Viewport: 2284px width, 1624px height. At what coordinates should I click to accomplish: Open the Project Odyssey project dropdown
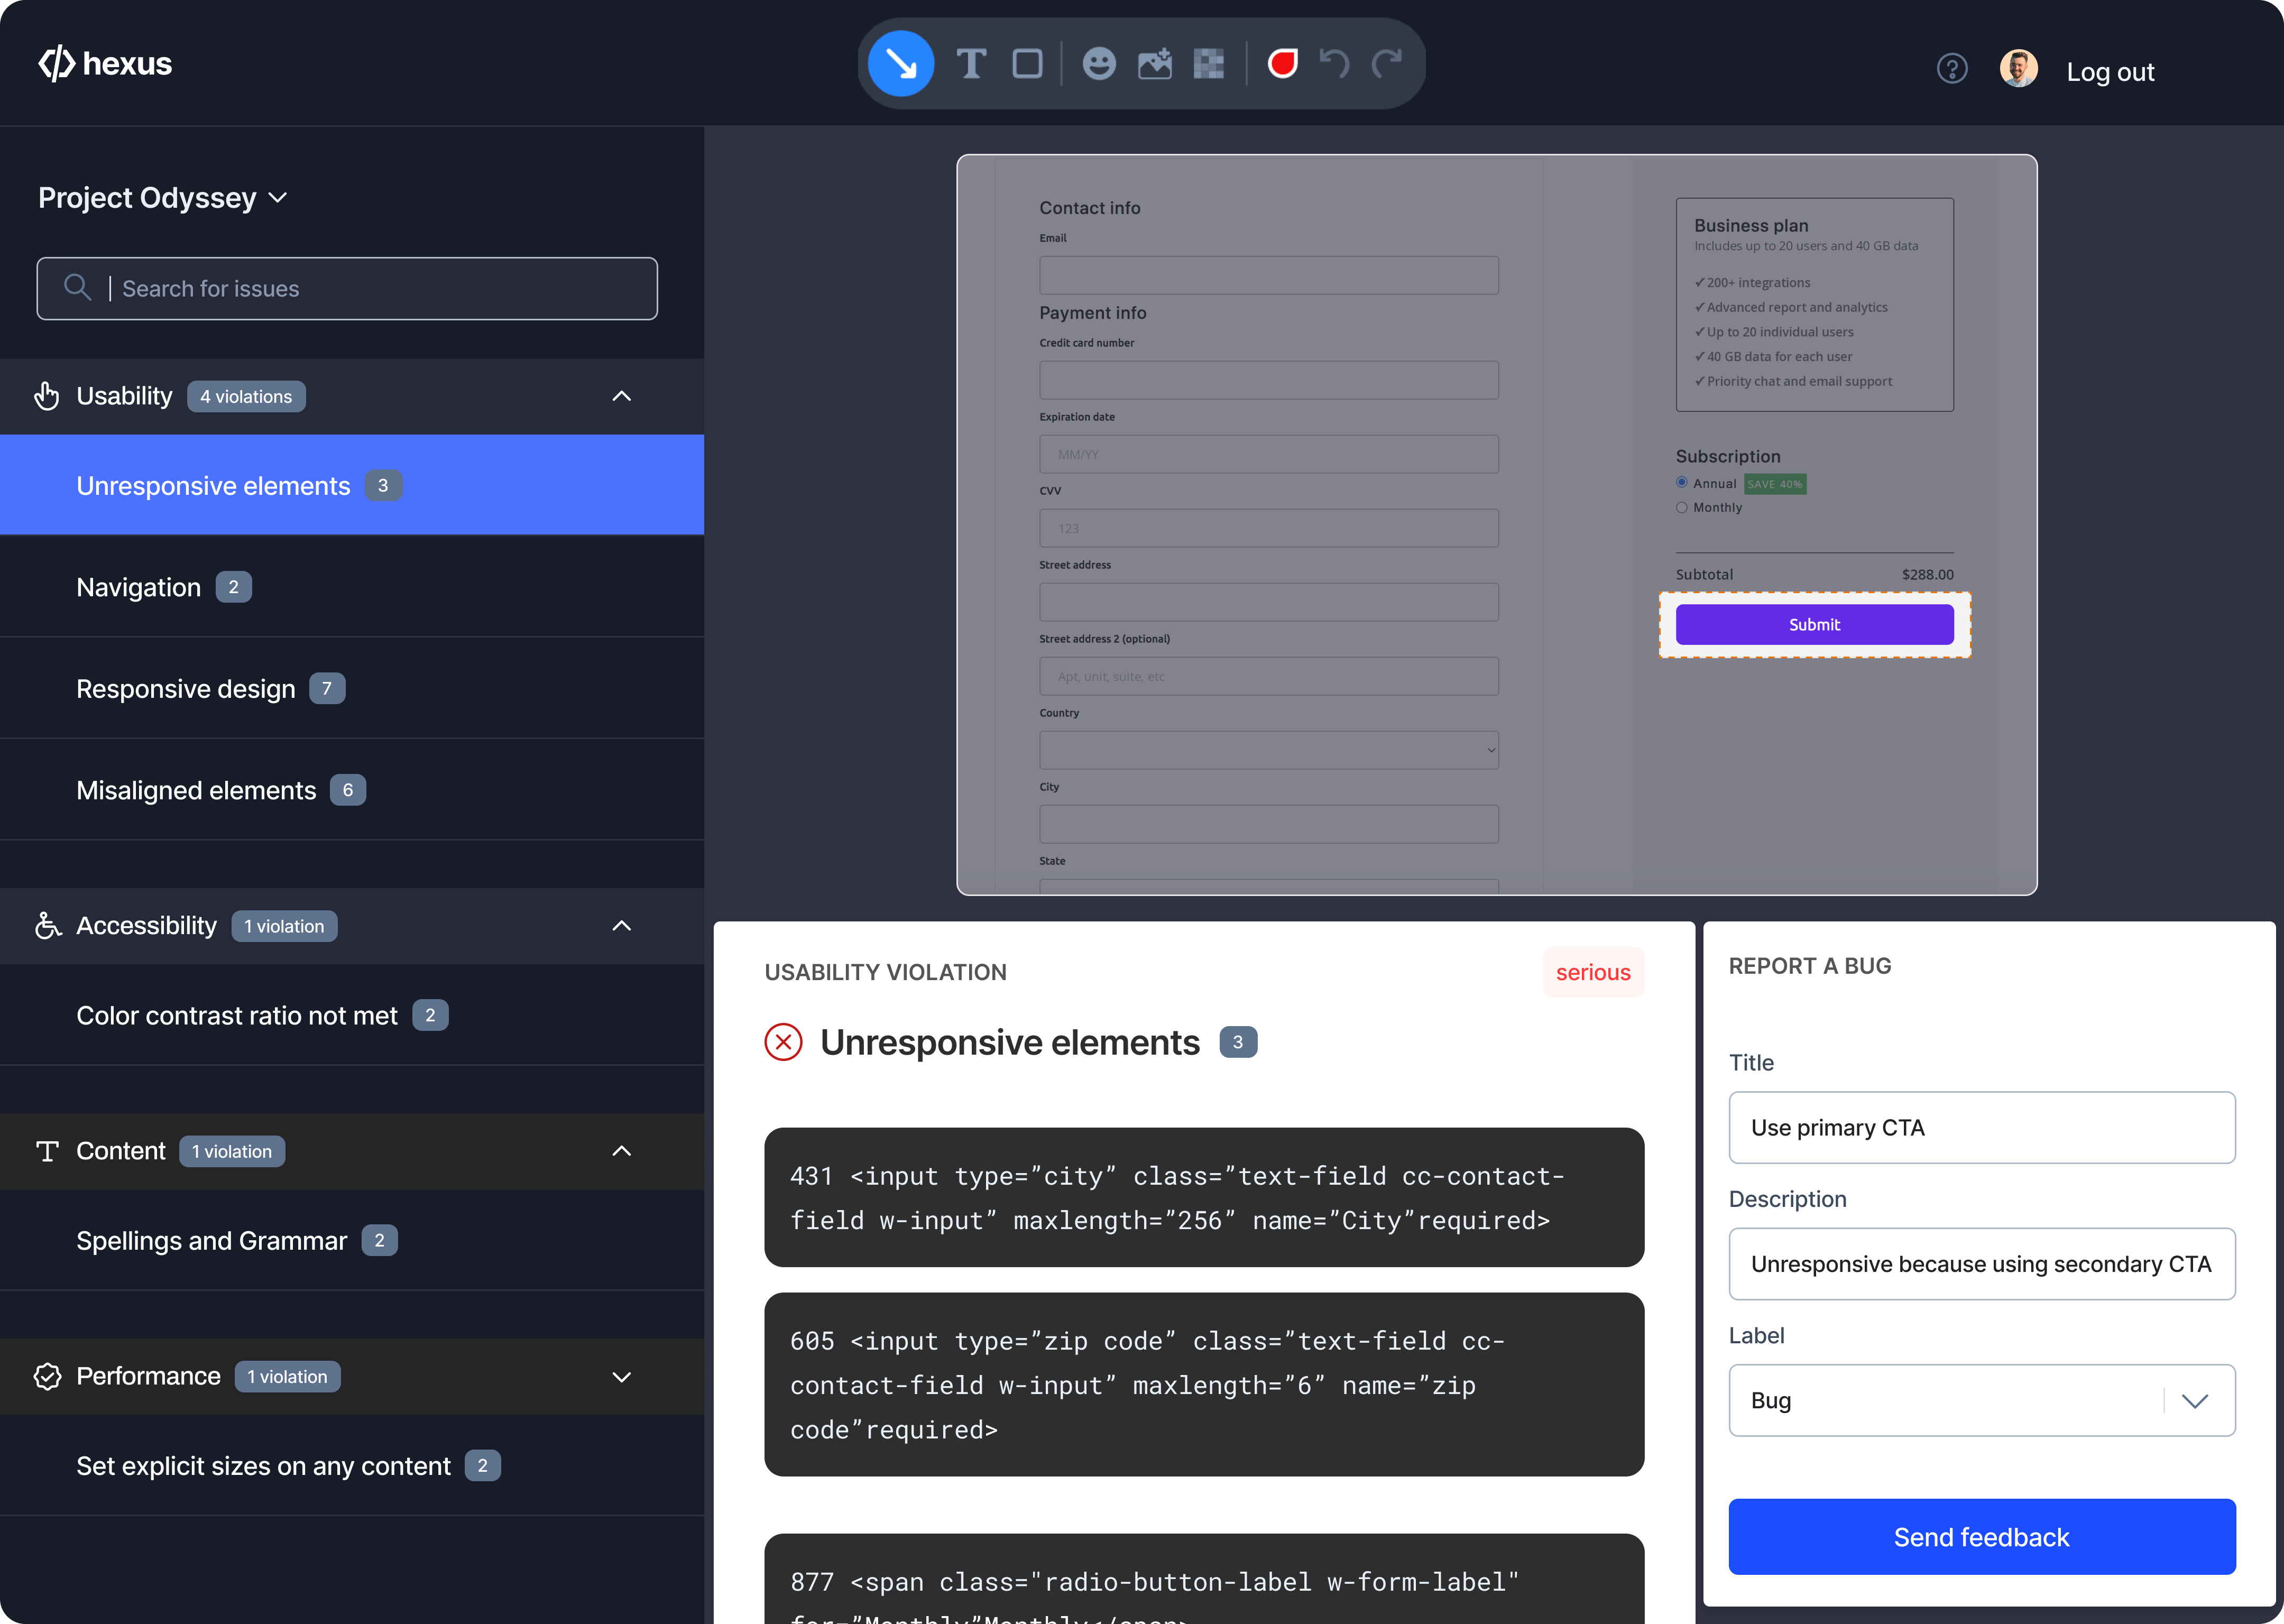162,198
